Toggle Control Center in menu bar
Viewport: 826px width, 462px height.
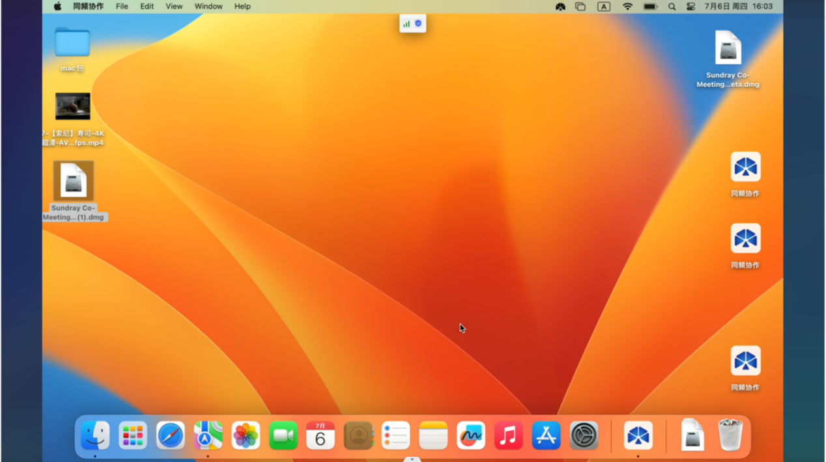click(691, 7)
